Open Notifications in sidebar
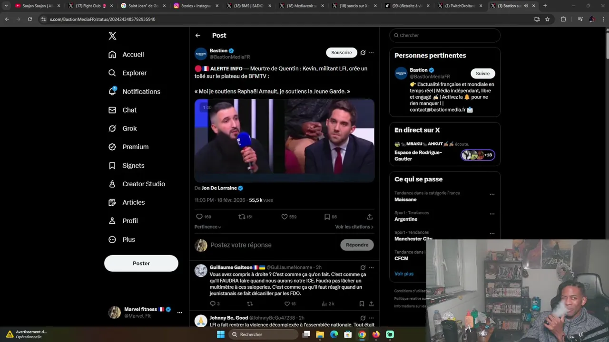Viewport: 609px width, 342px height. [135, 92]
